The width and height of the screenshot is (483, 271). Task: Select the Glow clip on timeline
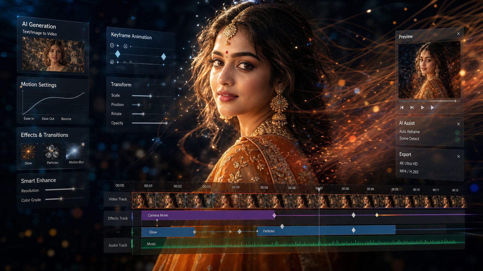pos(168,232)
